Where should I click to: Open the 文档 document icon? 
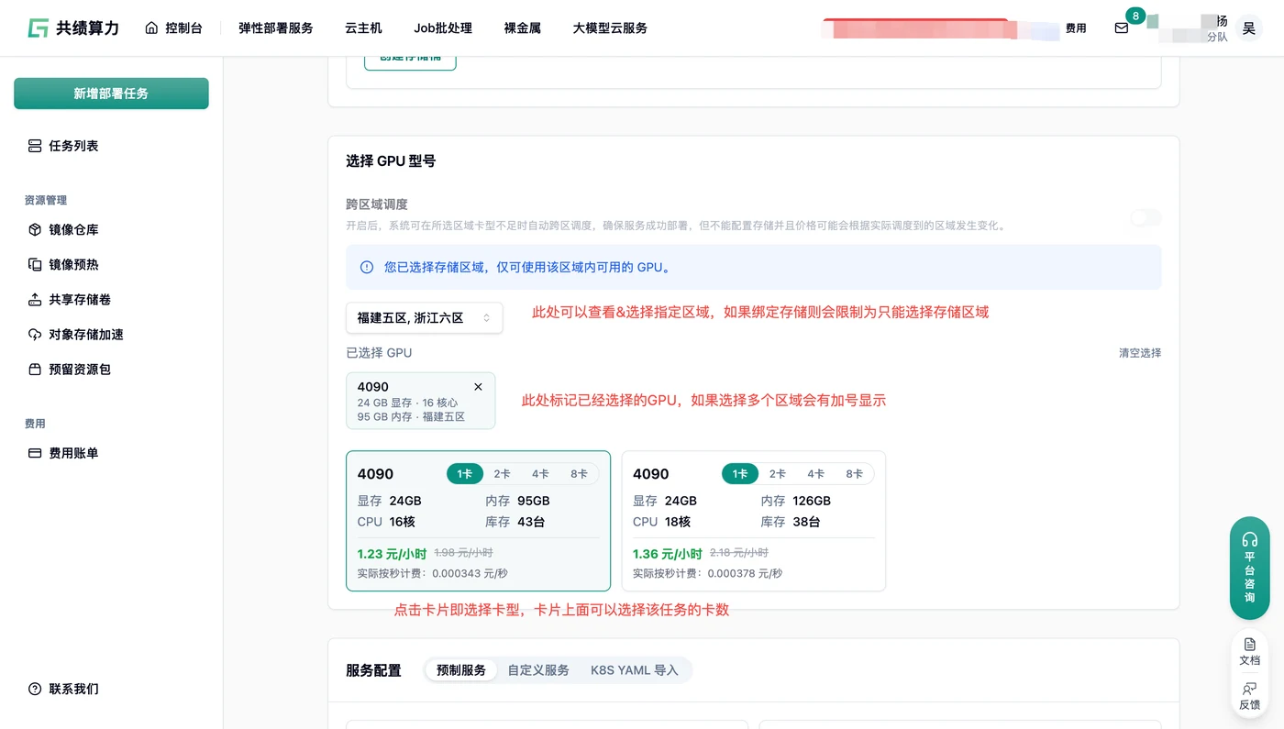click(1249, 645)
